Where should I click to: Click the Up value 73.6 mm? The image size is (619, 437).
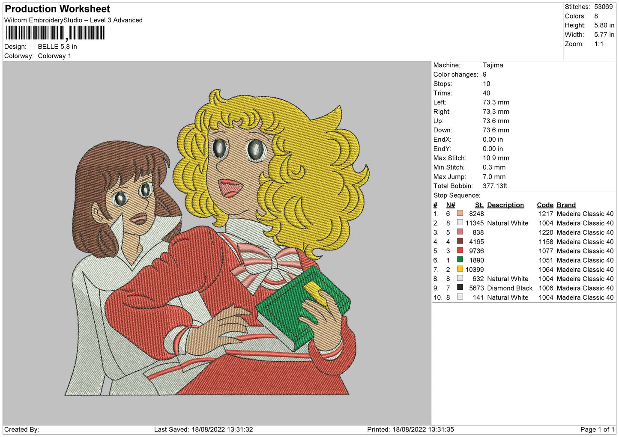click(496, 121)
